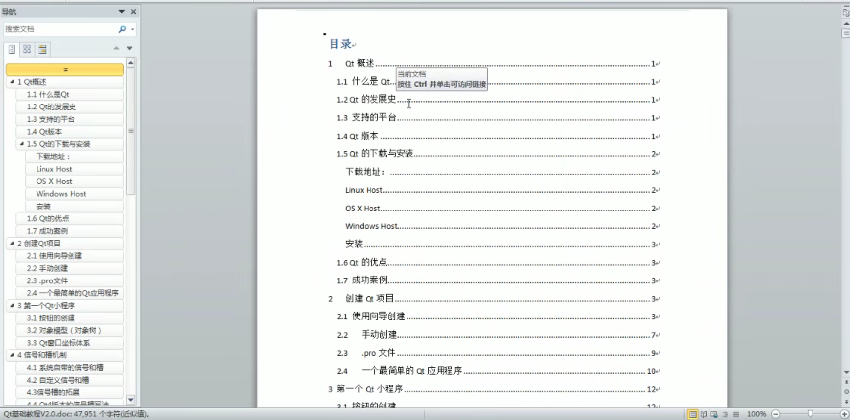Screen dimensions: 850x420
Task: Select "1.4 Qt版本" in navigation tree
Action: click(69, 132)
